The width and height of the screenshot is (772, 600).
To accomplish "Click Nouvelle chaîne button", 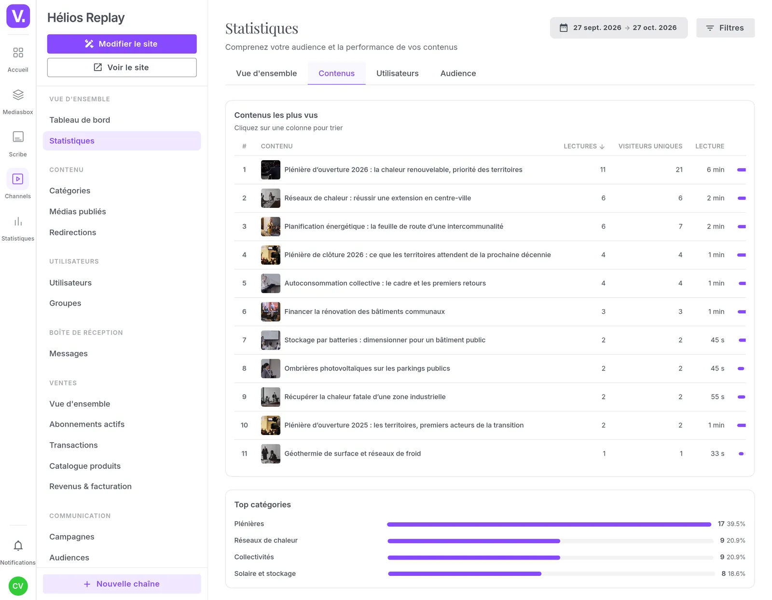I will click(122, 584).
